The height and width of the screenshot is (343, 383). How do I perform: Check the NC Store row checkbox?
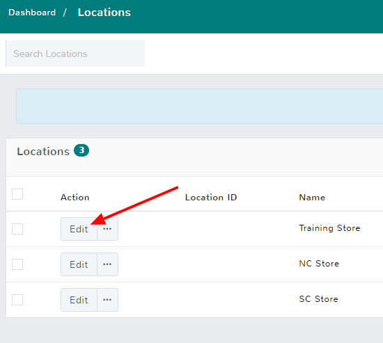click(17, 264)
